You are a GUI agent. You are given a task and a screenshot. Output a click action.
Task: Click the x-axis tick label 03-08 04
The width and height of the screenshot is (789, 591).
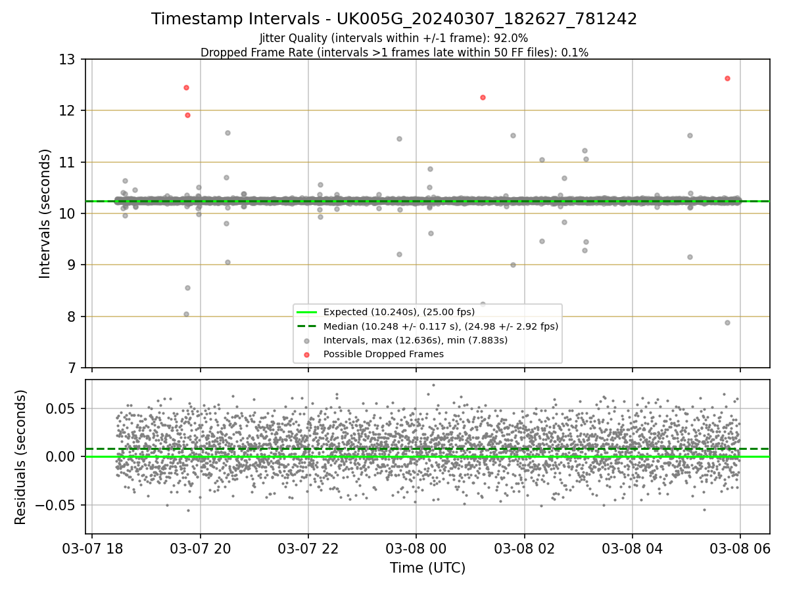(633, 548)
